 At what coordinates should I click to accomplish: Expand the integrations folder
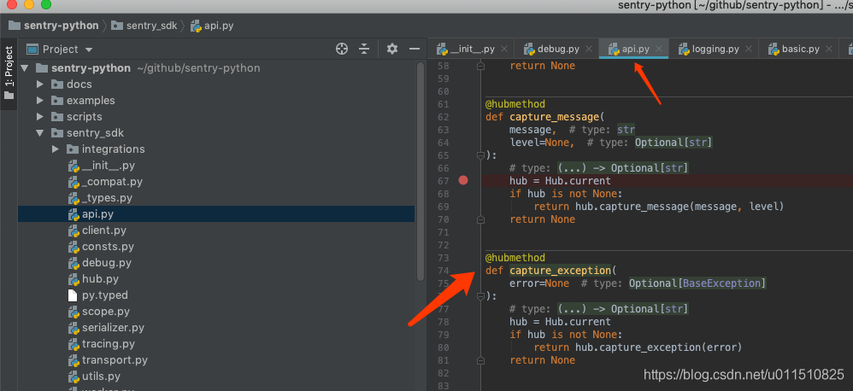(x=55, y=149)
